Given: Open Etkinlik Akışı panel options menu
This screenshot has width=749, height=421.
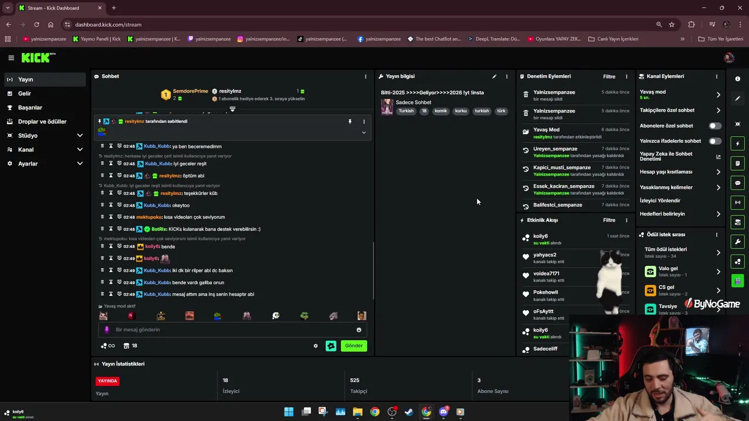Looking at the screenshot, I should (x=626, y=220).
